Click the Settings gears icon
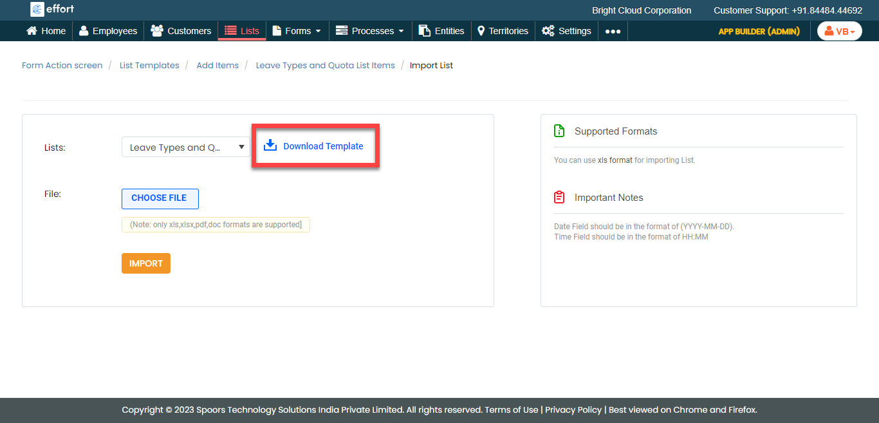Image resolution: width=879 pixels, height=423 pixels. pos(548,31)
